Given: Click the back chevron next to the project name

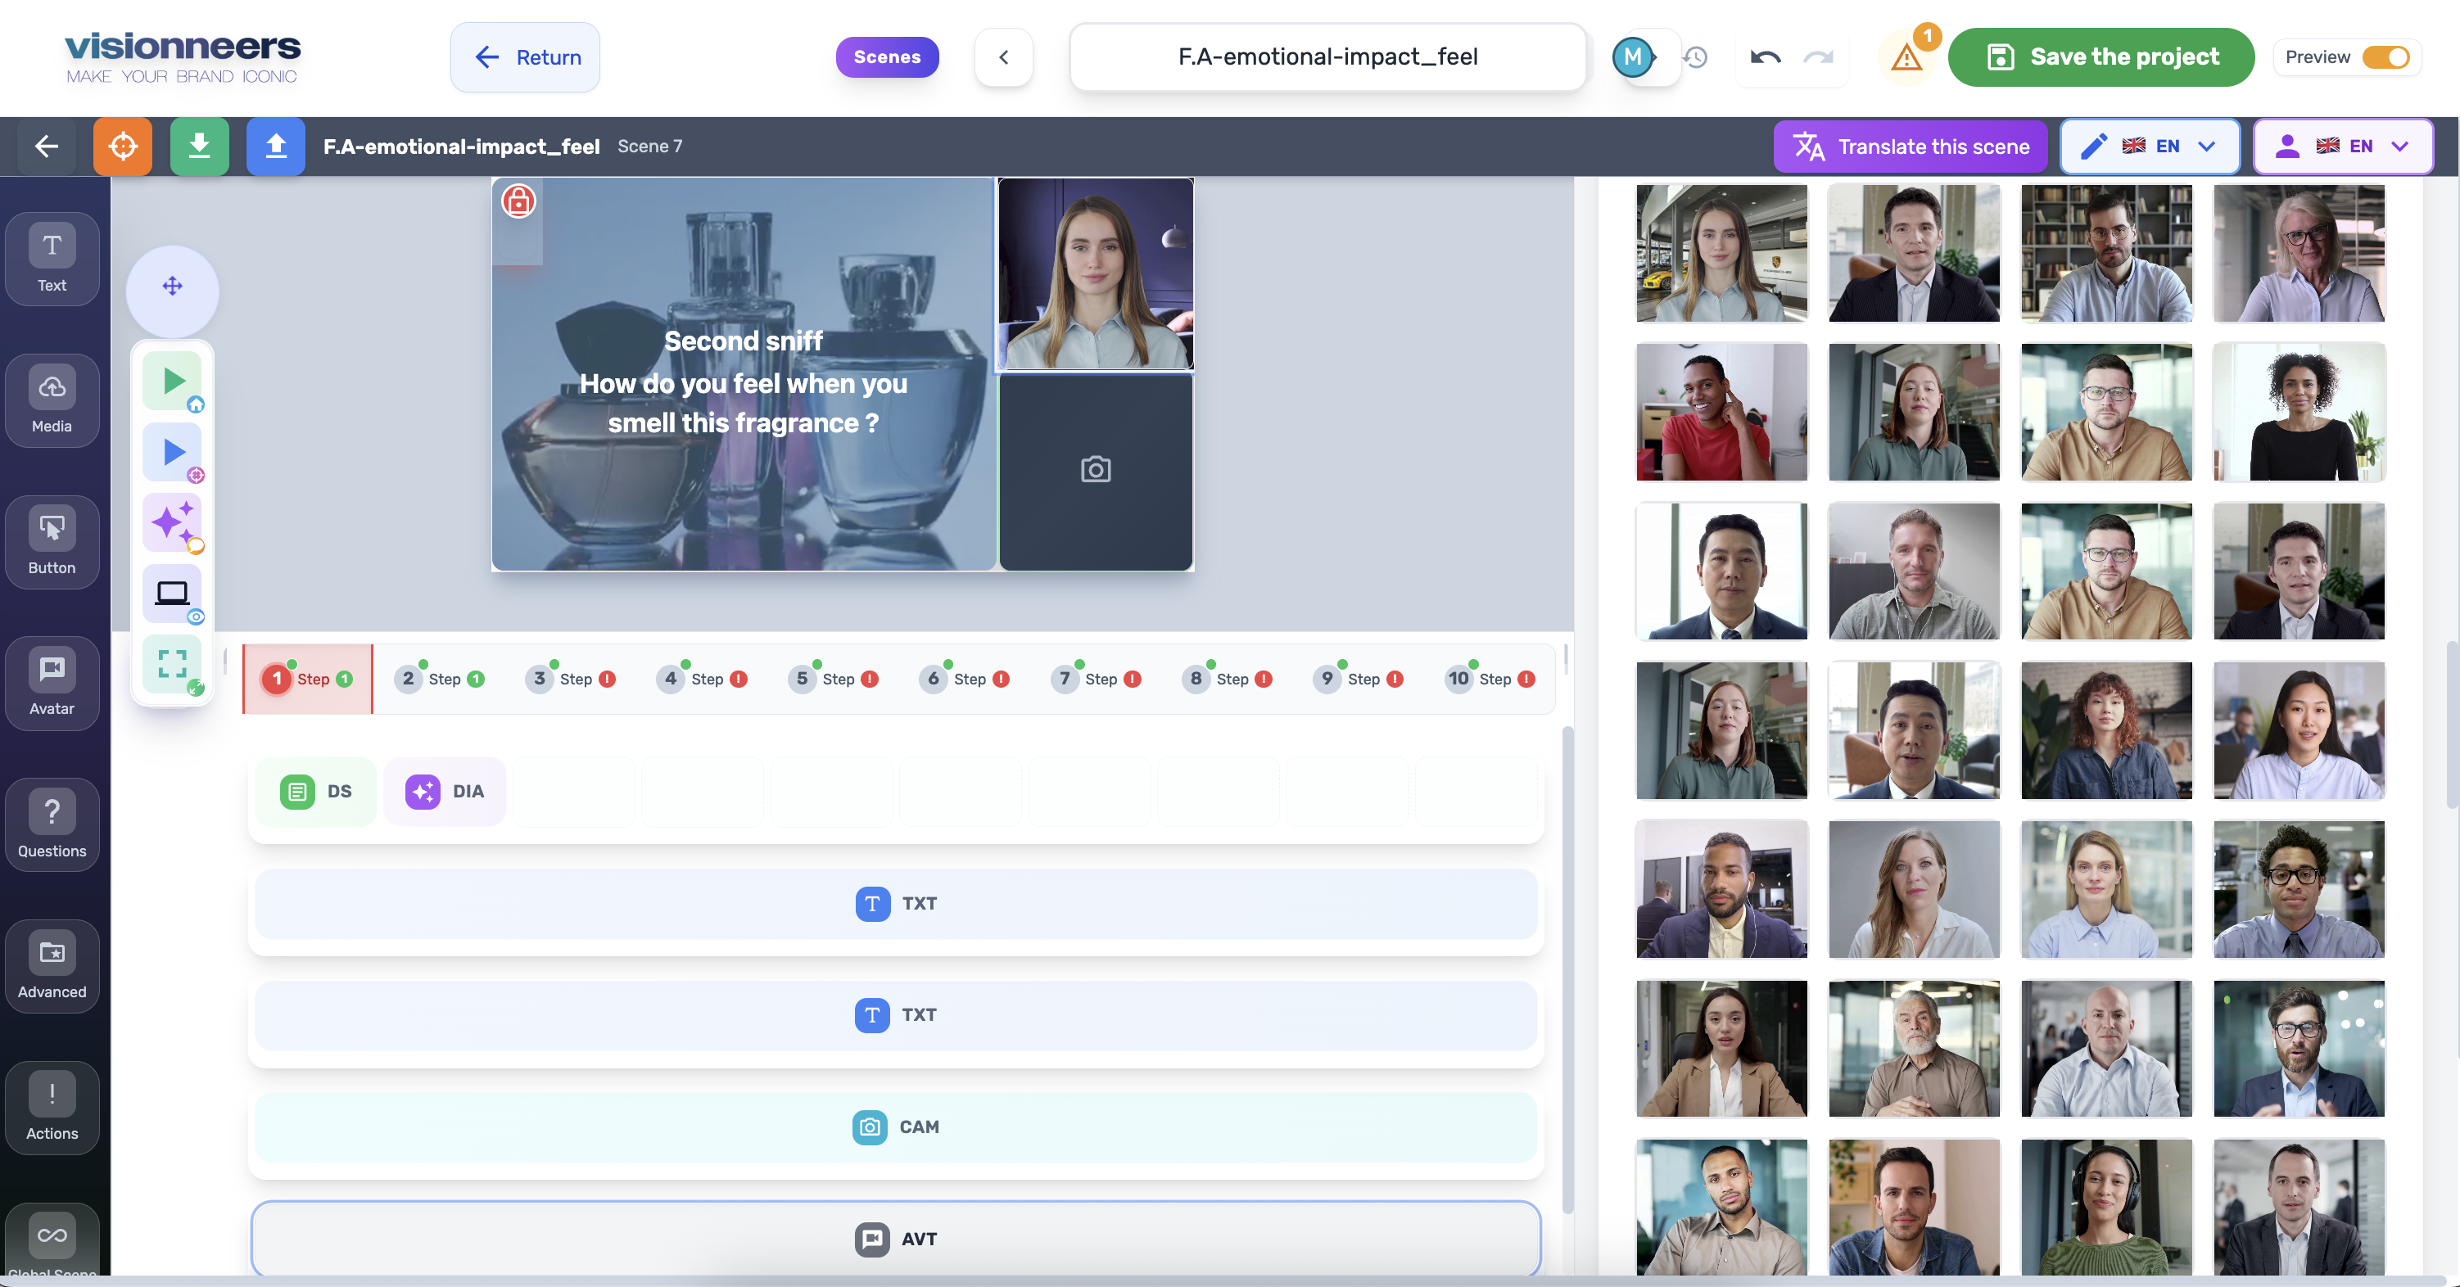Looking at the screenshot, I should coord(1002,56).
